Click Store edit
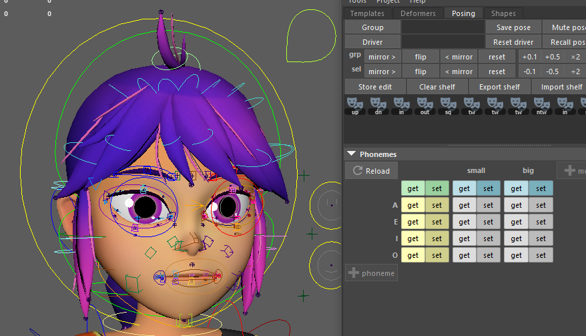The height and width of the screenshot is (336, 586). tap(375, 87)
